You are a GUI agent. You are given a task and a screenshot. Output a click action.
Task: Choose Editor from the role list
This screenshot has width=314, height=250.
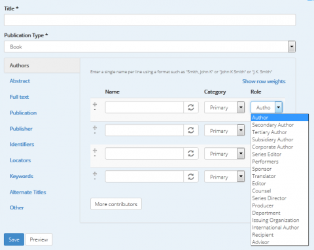click(279, 183)
